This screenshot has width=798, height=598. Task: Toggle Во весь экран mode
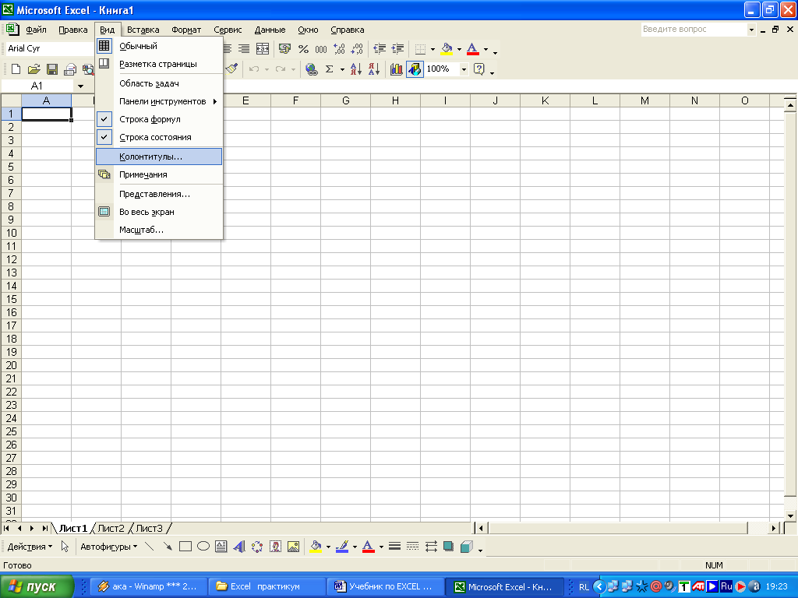[x=159, y=212]
